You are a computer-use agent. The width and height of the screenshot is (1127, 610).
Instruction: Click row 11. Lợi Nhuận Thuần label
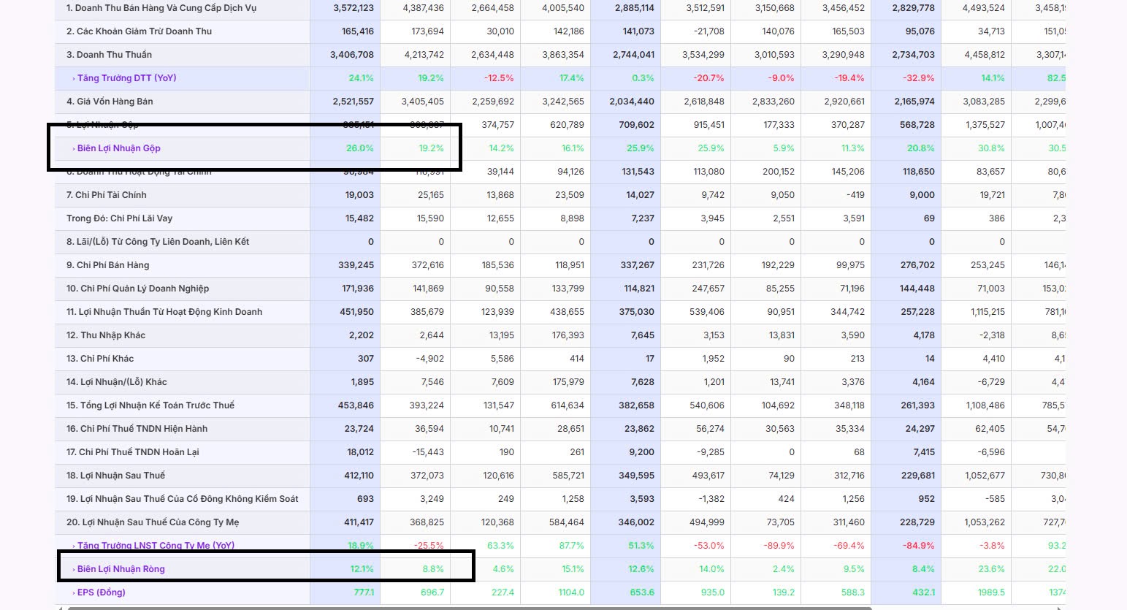(x=164, y=312)
